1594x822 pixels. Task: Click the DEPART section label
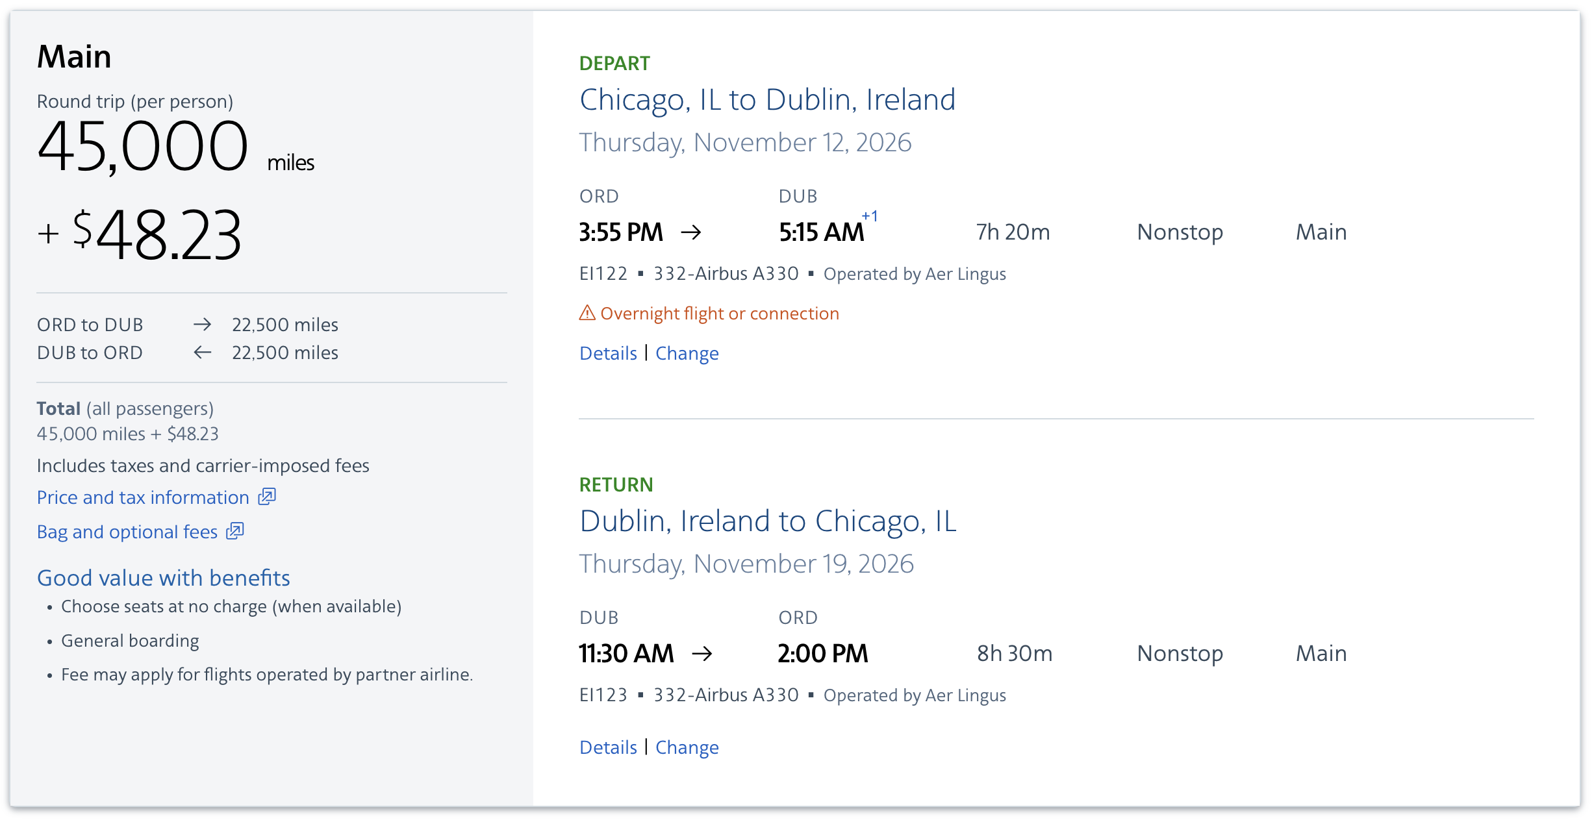pyautogui.click(x=614, y=63)
